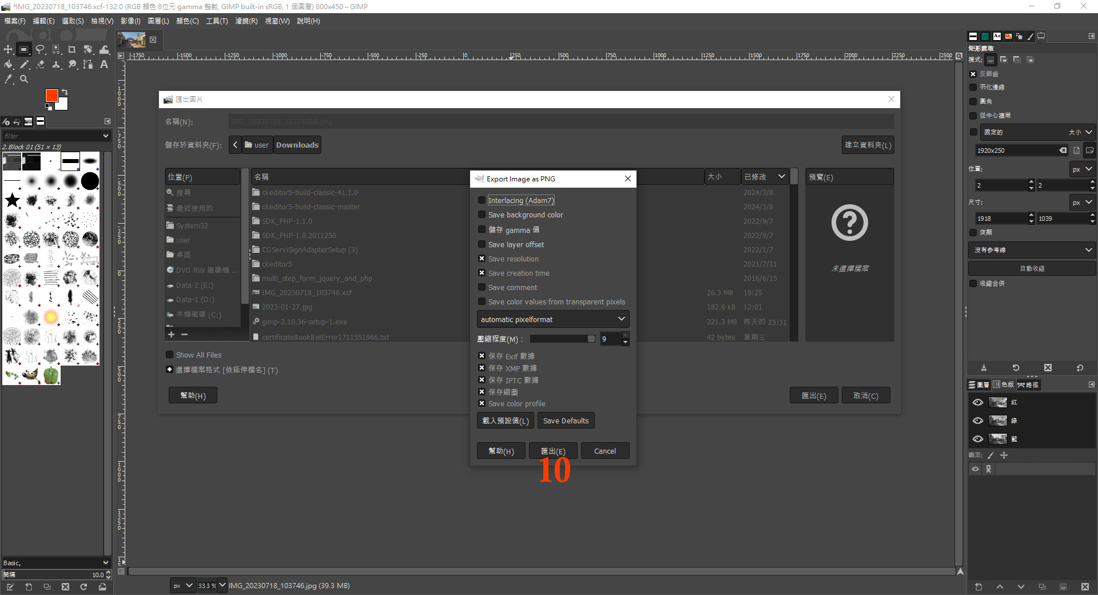1098x595 pixels.
Task: Uncheck Save creation time option
Action: click(482, 273)
